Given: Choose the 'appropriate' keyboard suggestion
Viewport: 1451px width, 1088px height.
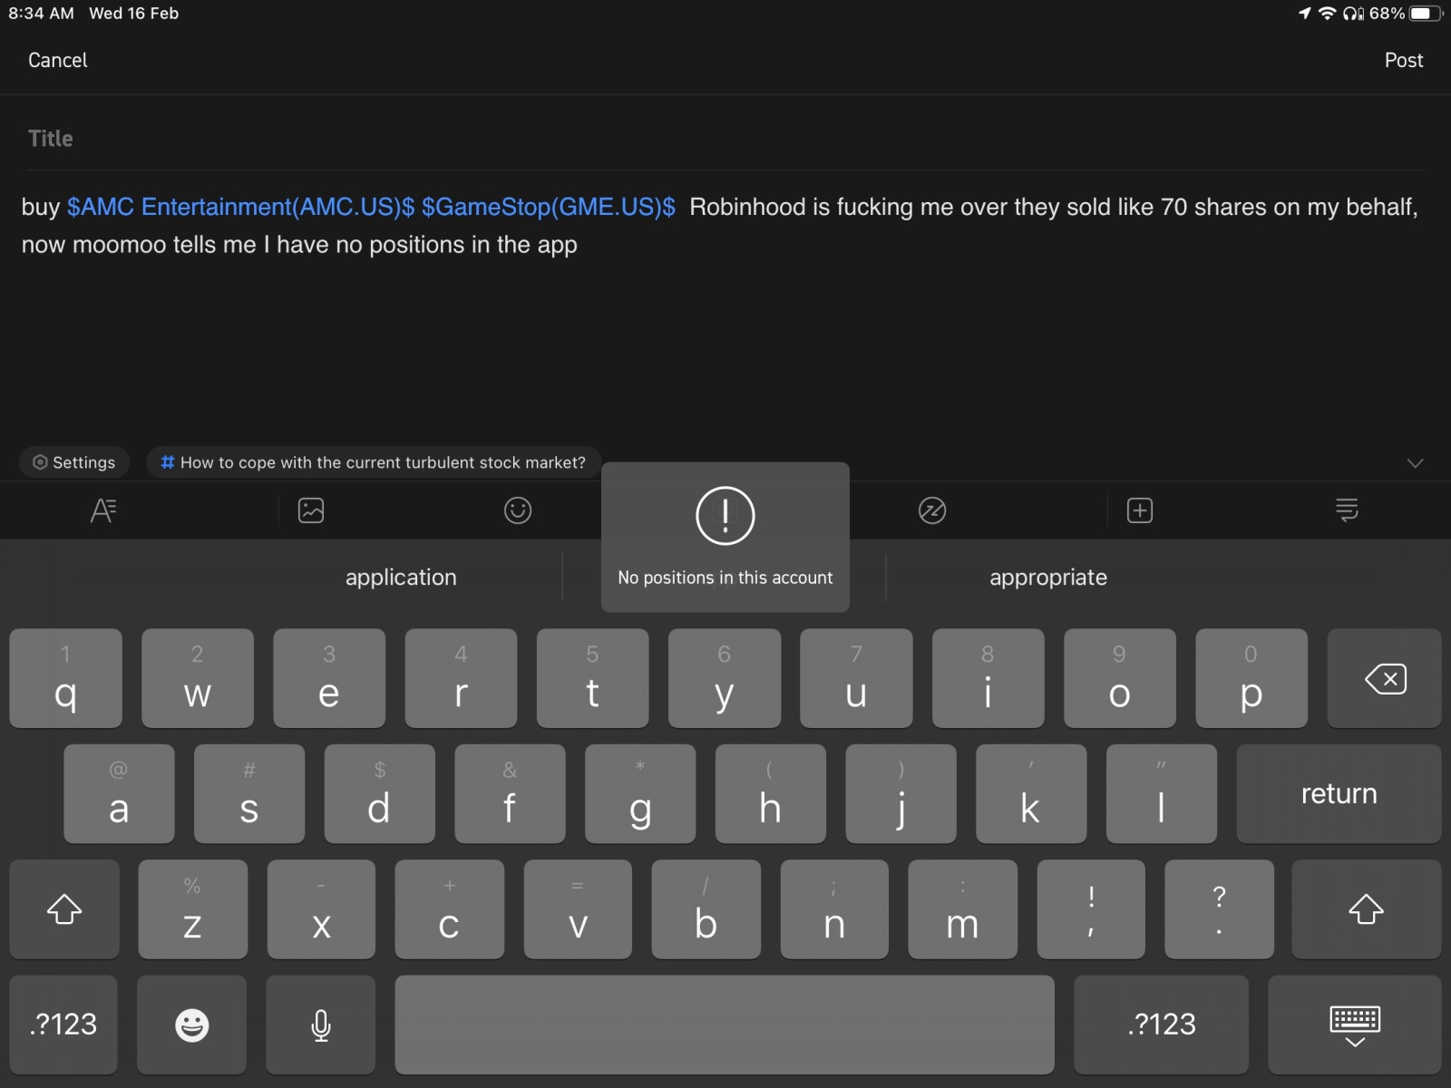Looking at the screenshot, I should (x=1048, y=578).
